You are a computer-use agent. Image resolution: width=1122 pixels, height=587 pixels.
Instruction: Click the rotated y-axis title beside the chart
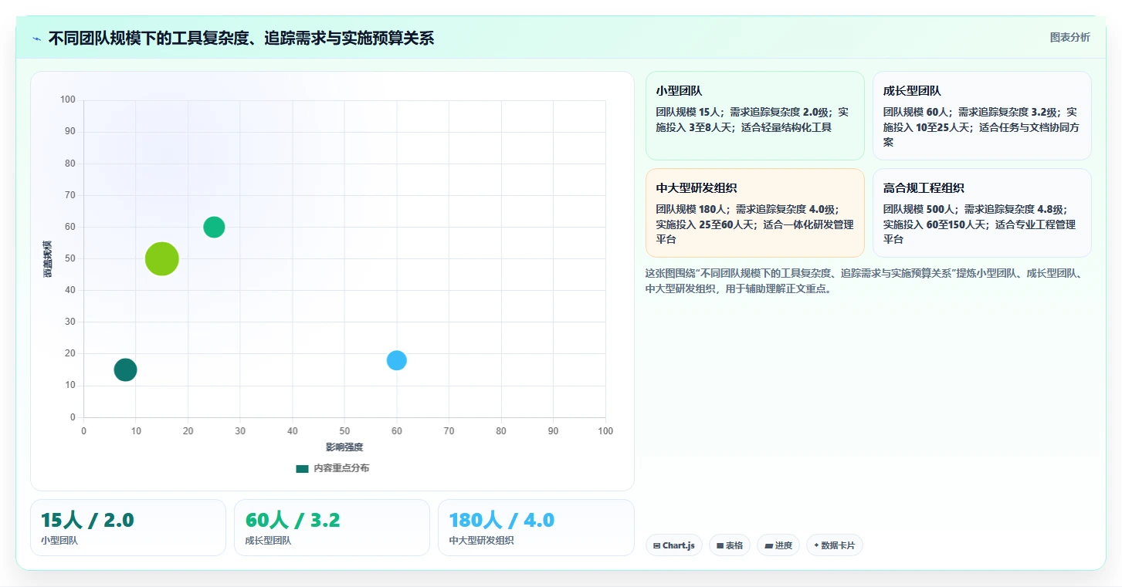[48, 258]
